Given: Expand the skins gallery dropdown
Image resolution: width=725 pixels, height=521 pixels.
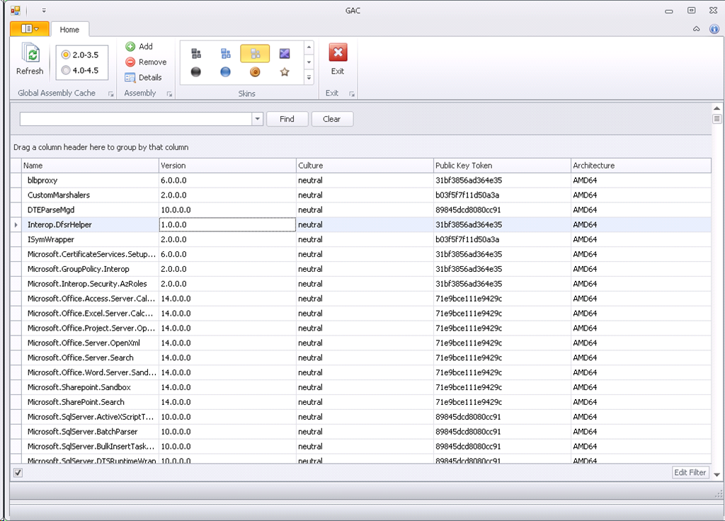Looking at the screenshot, I should pyautogui.click(x=309, y=78).
